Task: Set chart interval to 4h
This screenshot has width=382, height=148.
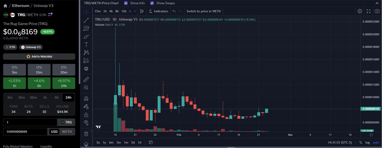Action: point(111,11)
